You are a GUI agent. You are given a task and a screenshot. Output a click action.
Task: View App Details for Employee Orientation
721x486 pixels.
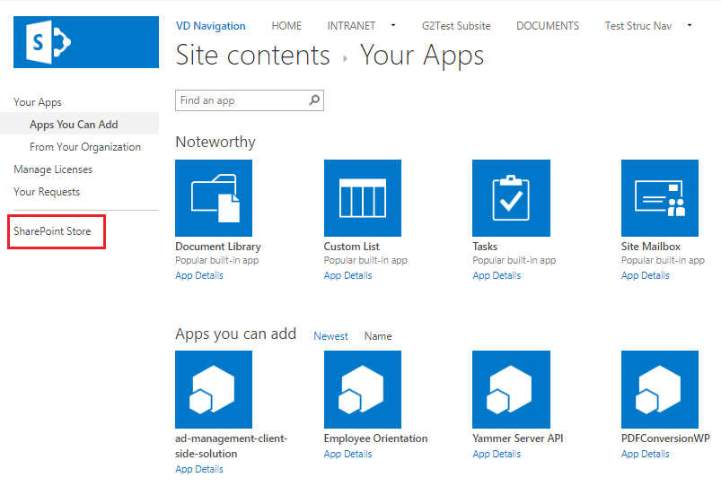347,454
